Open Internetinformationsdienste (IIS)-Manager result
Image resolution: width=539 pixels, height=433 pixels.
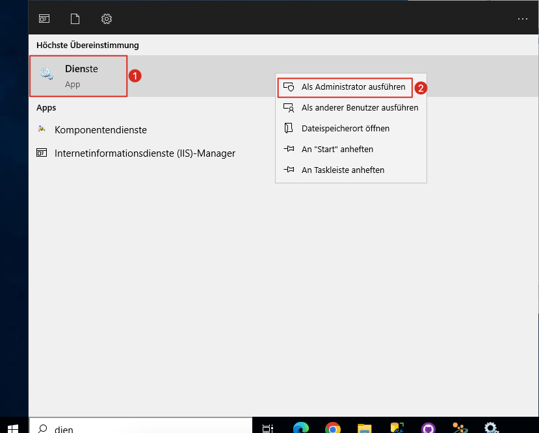coord(145,153)
